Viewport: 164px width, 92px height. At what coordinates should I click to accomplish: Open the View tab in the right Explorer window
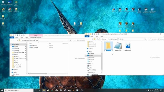click(102, 36)
